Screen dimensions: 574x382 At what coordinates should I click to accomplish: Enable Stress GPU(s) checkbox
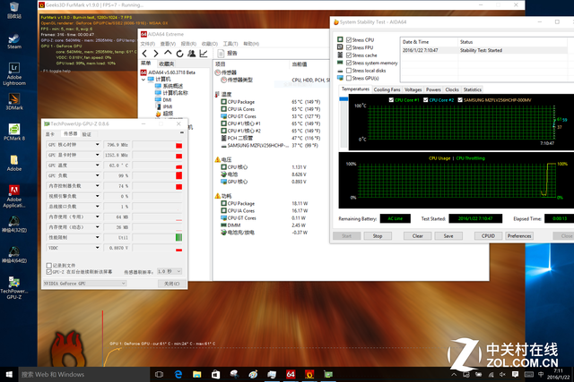coord(349,78)
